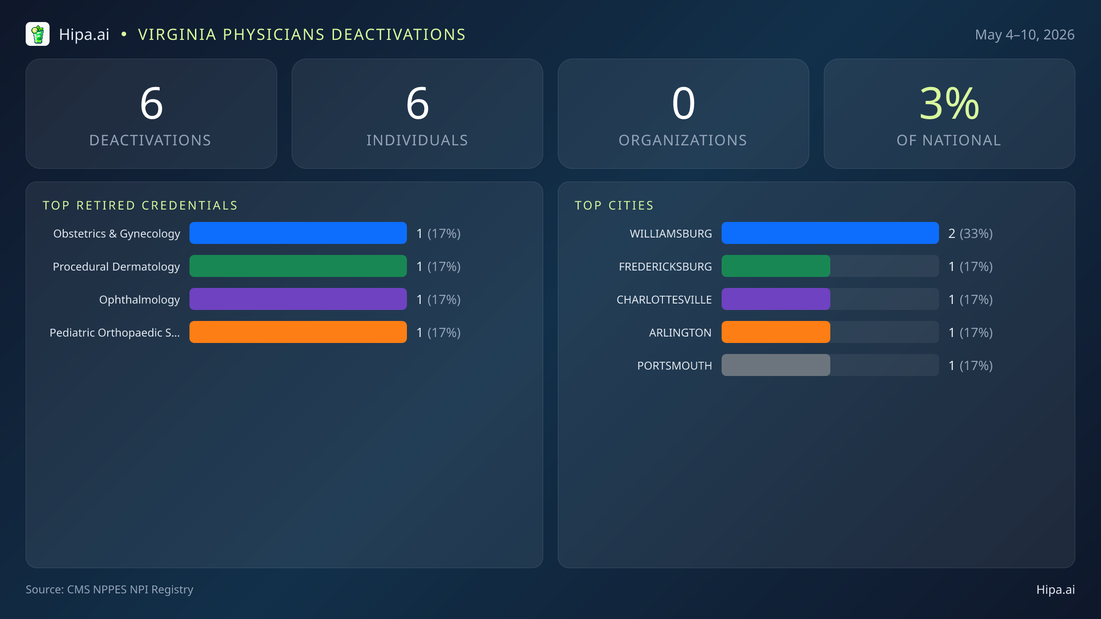Select the 6 Deactivations stat card
Viewport: 1101px width, 619px height.
click(151, 114)
